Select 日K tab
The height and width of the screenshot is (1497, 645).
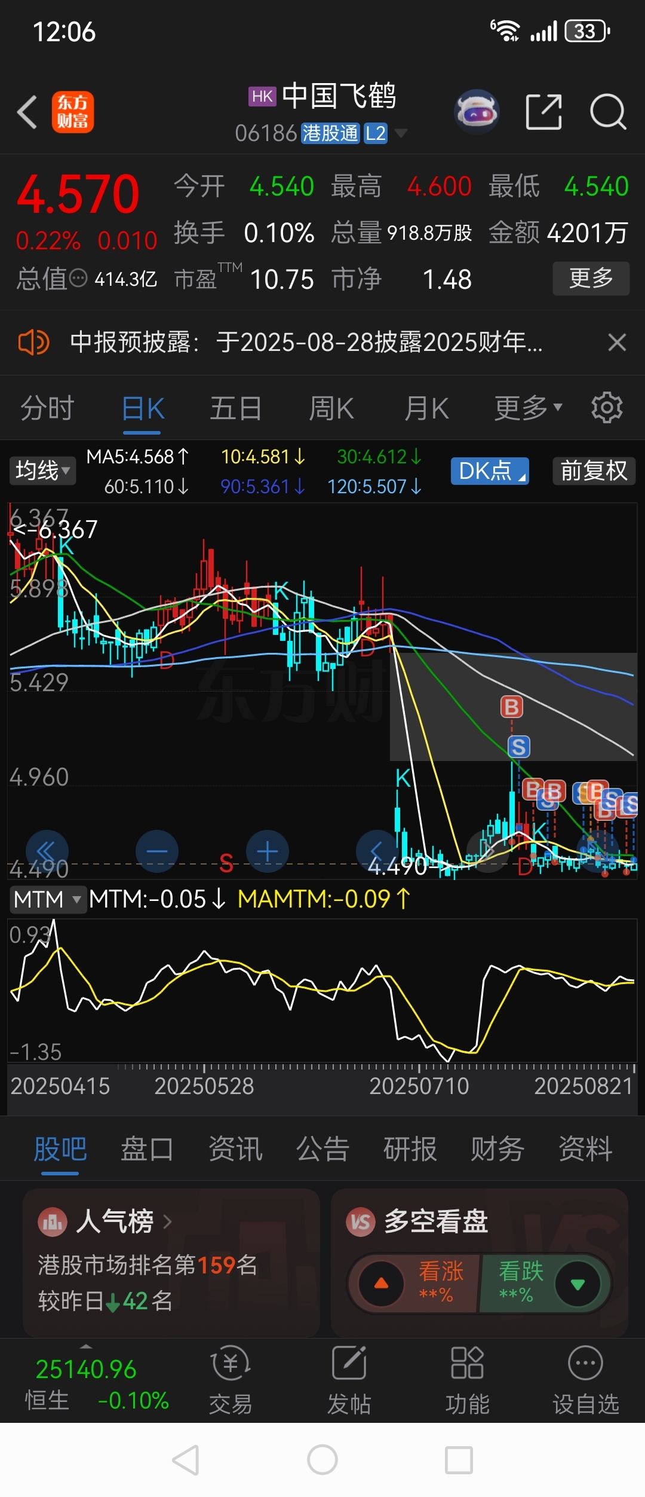click(x=143, y=408)
